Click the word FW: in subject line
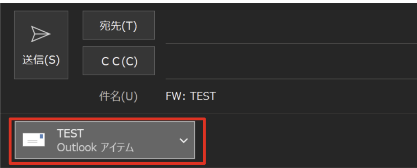417x168 pixels. [x=174, y=96]
